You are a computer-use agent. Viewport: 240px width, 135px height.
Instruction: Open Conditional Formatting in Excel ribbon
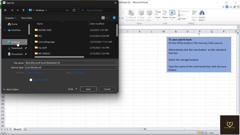(131, 15)
